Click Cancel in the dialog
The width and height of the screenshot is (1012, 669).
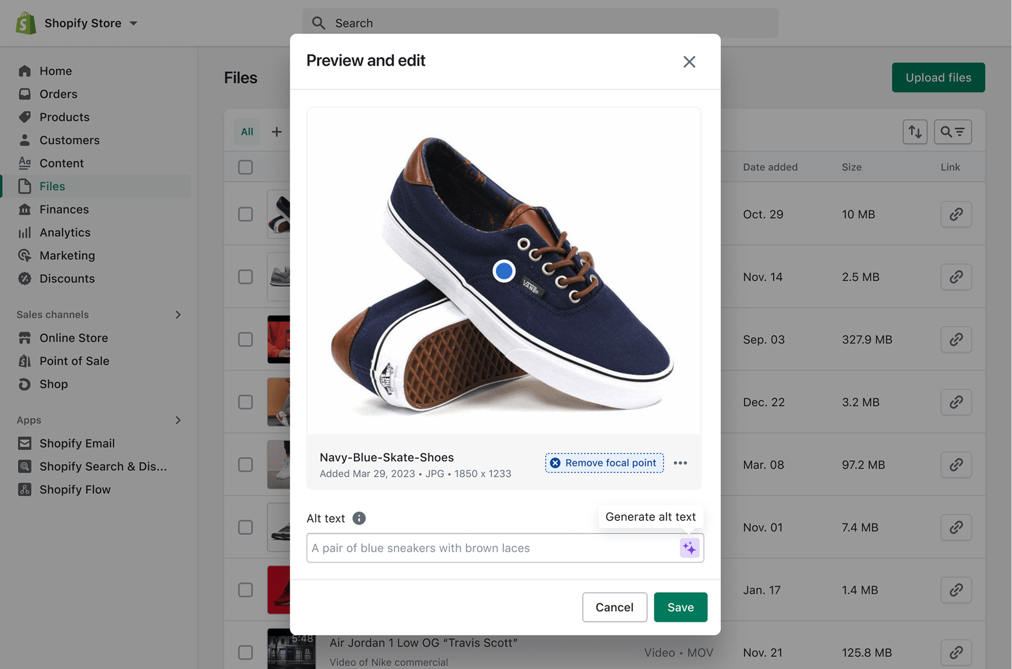tap(615, 607)
